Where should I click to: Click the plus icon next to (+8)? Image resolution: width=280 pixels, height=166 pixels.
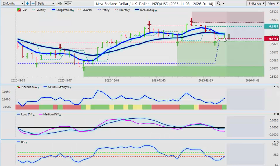pyautogui.click(x=66, y=3)
